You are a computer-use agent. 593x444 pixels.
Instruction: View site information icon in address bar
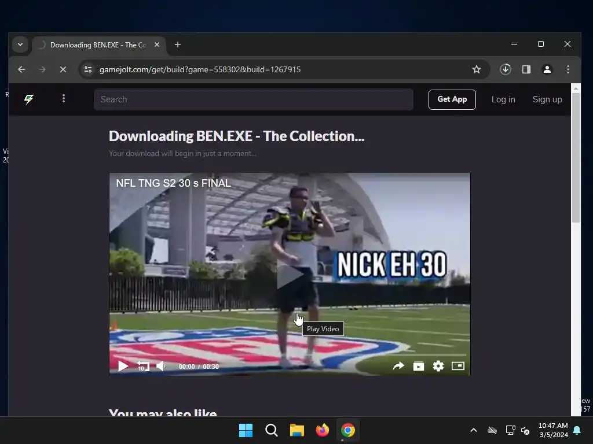pyautogui.click(x=88, y=69)
